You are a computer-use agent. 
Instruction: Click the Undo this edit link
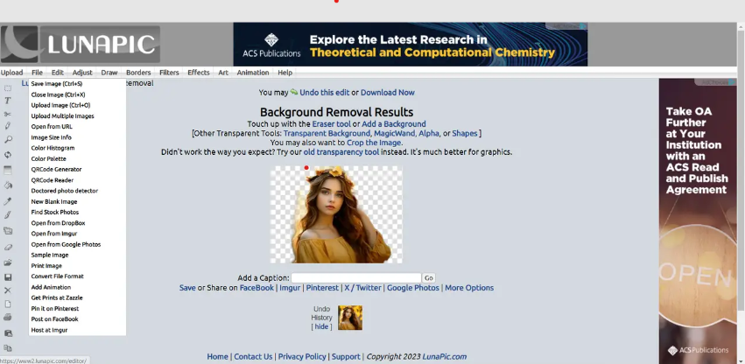[324, 92]
